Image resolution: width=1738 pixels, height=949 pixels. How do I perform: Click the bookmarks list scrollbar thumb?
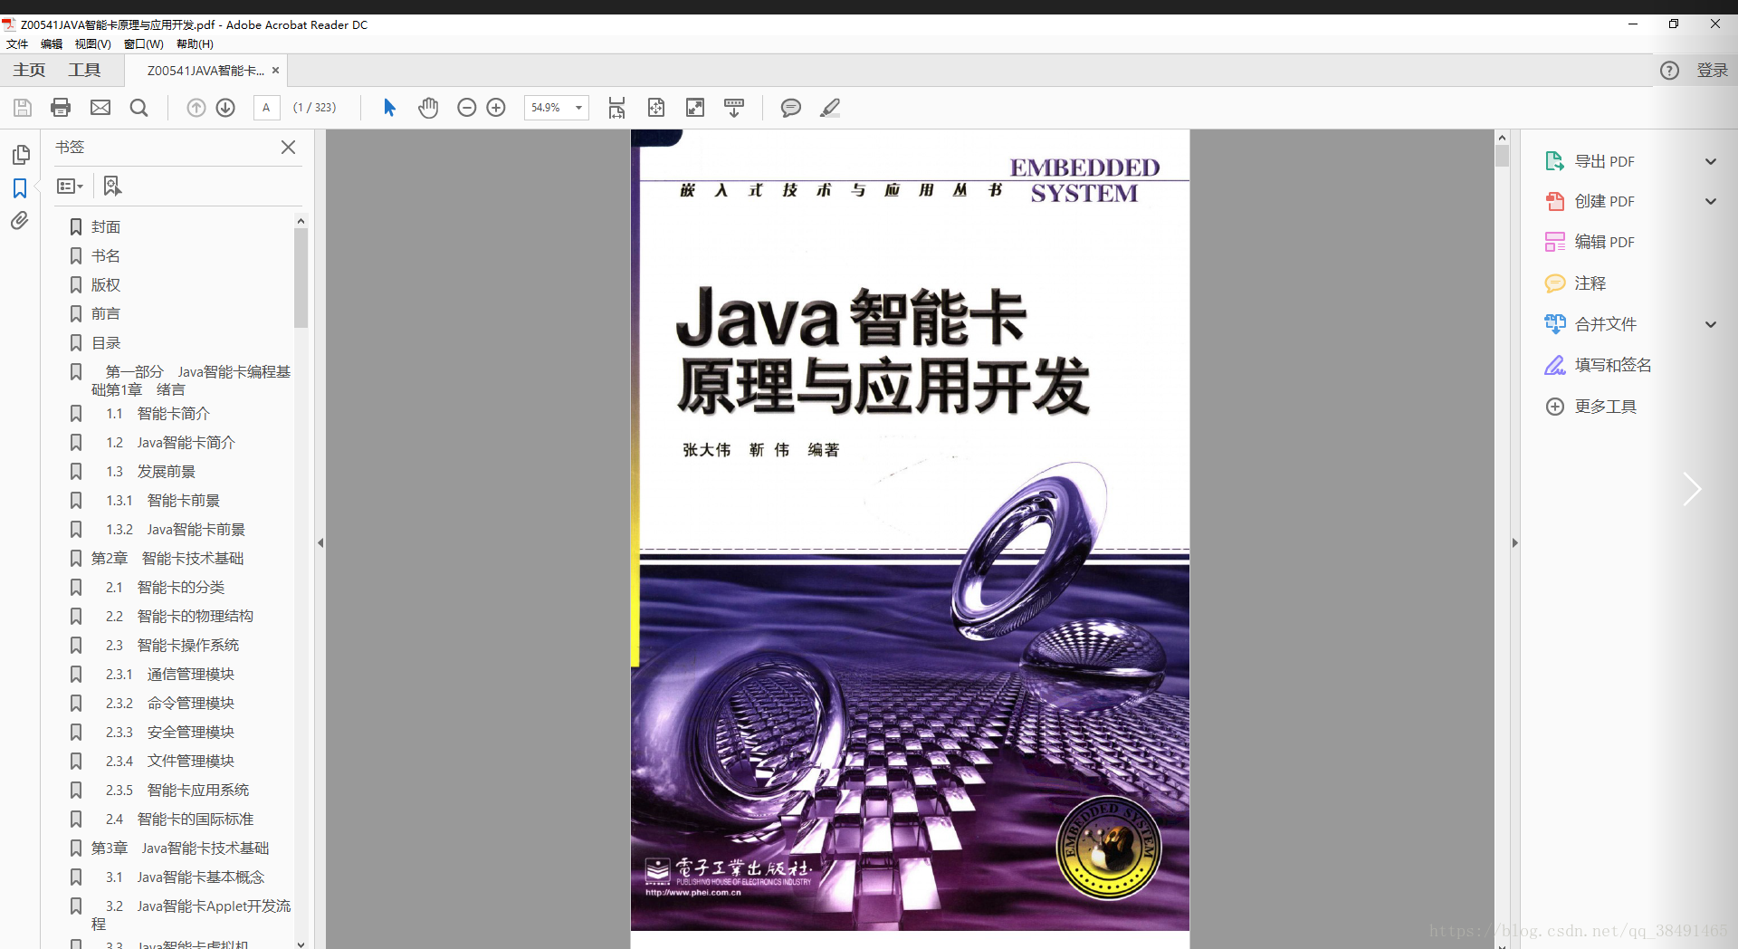301,277
